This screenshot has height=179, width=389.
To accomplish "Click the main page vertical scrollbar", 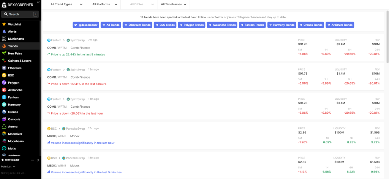I will [x=387, y=37].
